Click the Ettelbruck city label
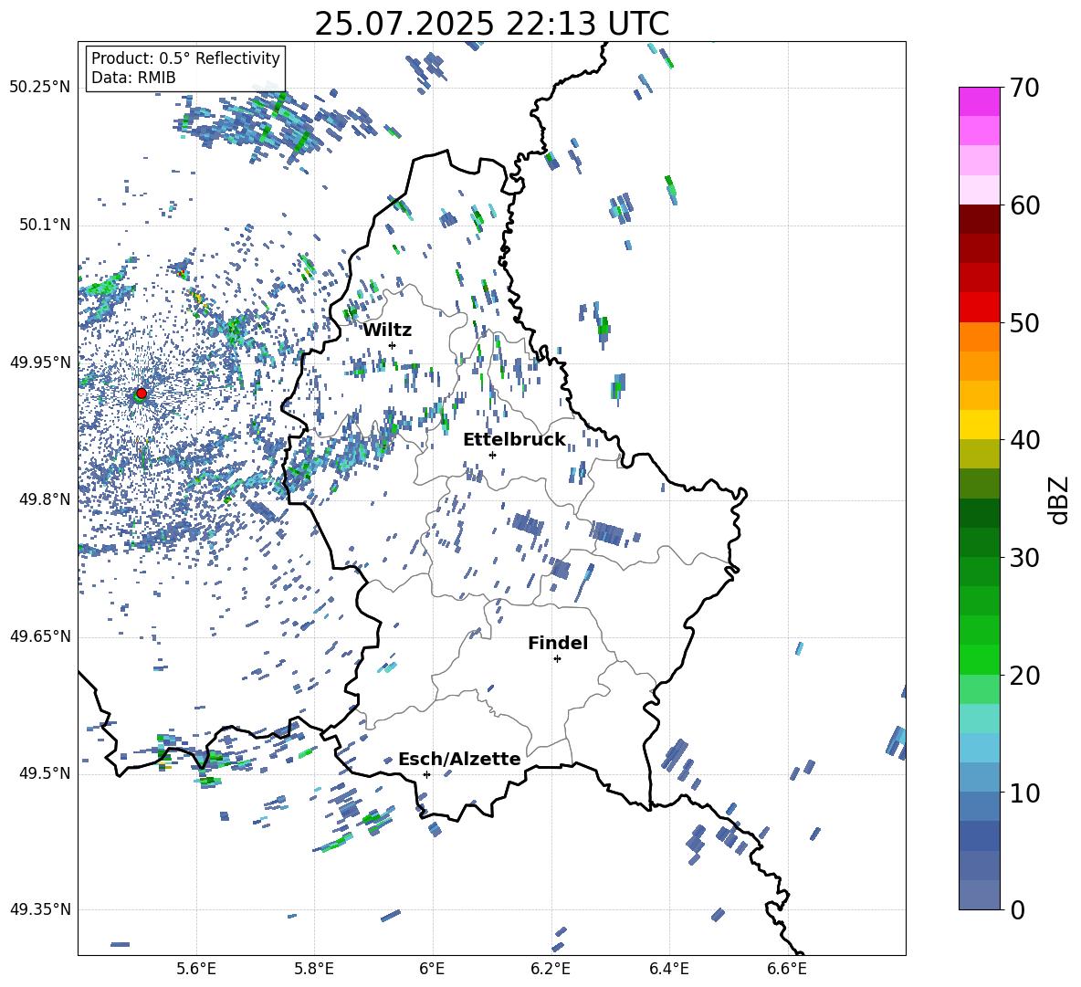 514,439
